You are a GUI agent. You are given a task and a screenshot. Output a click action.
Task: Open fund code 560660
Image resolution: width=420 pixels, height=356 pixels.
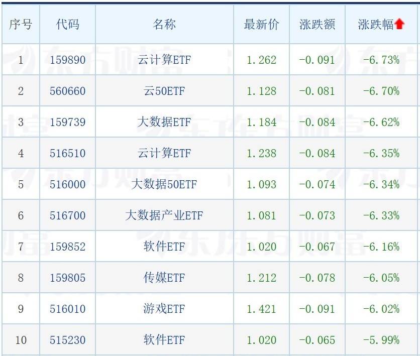67,91
